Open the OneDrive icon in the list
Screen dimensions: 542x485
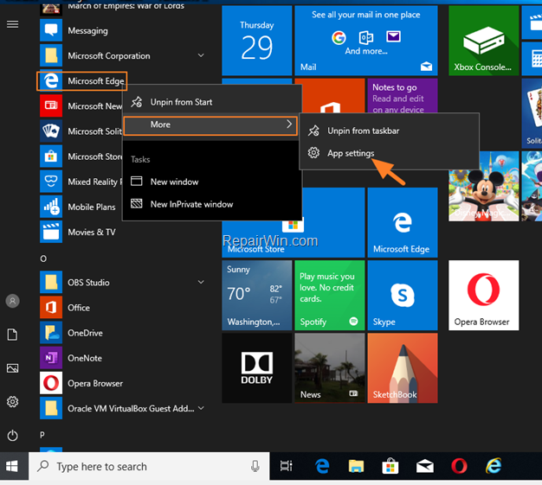(x=51, y=333)
